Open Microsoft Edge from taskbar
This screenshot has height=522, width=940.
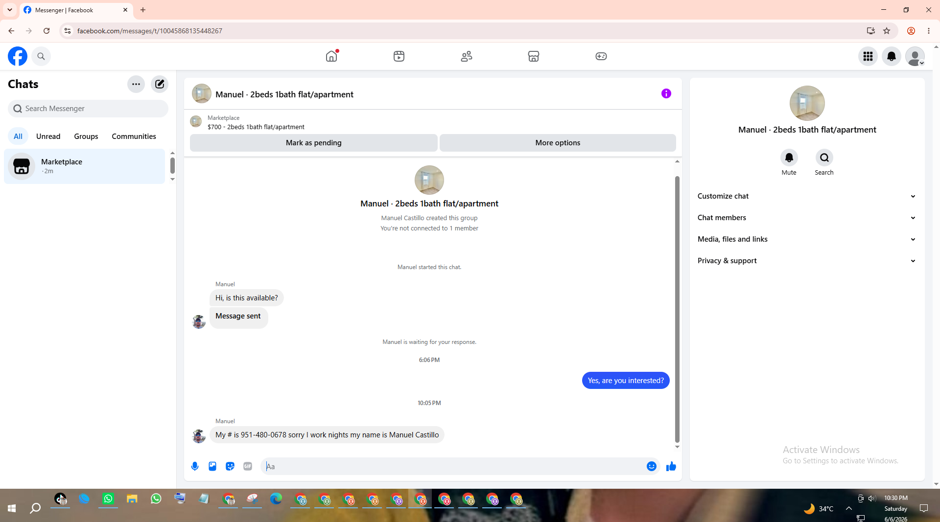point(276,499)
